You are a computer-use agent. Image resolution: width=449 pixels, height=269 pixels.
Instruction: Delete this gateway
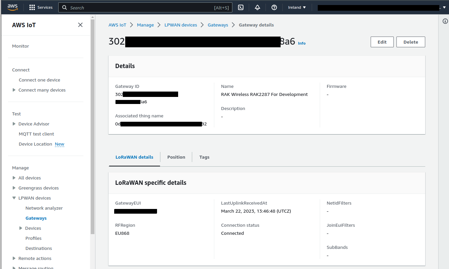click(411, 42)
